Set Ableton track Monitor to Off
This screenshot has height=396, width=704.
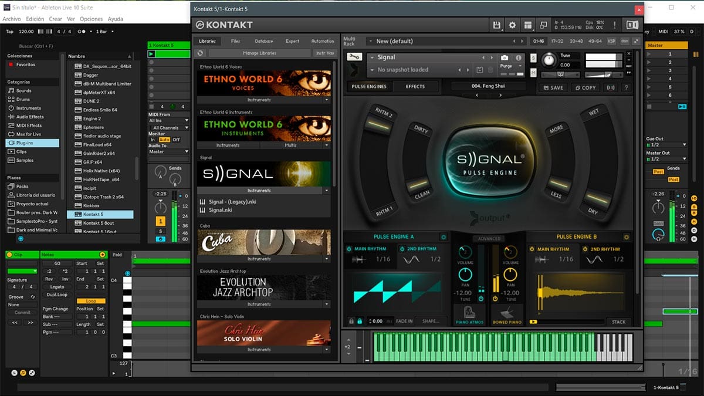pyautogui.click(x=176, y=140)
